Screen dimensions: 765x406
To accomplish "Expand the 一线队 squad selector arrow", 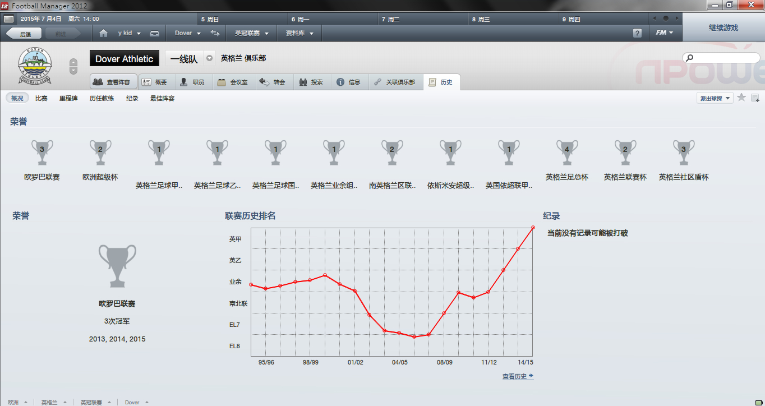I will (x=209, y=58).
